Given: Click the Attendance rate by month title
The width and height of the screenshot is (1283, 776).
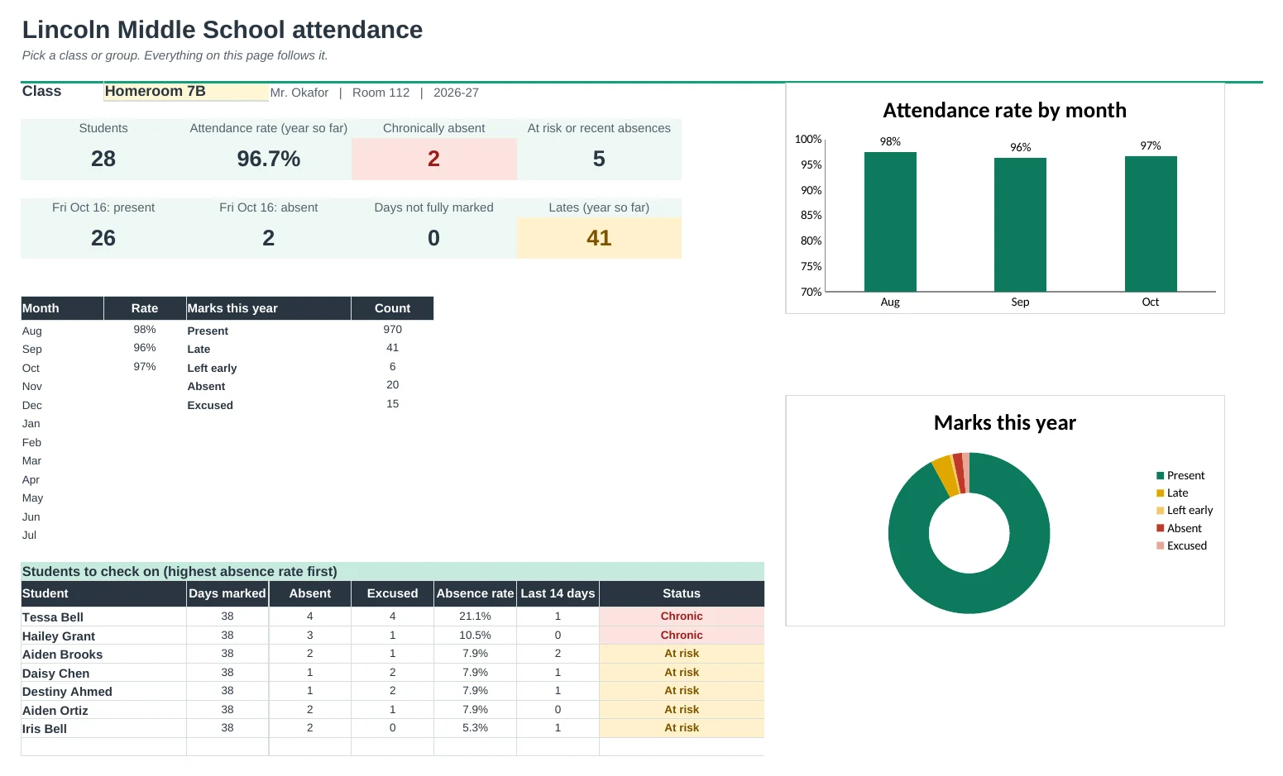Looking at the screenshot, I should pos(1004,111).
